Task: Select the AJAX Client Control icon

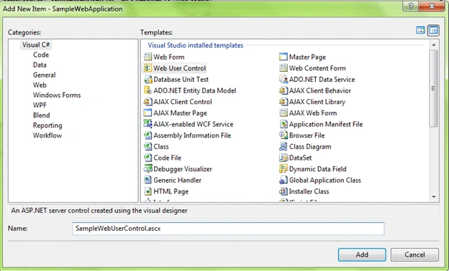Action: 148,101
